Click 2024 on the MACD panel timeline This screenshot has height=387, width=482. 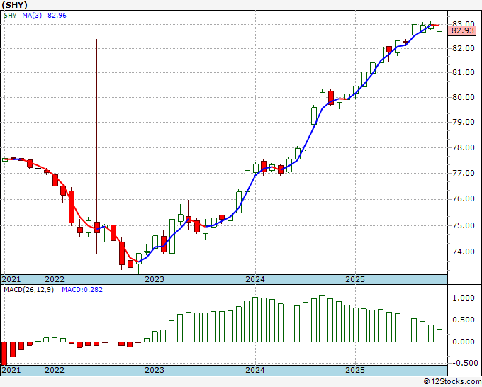(x=255, y=370)
